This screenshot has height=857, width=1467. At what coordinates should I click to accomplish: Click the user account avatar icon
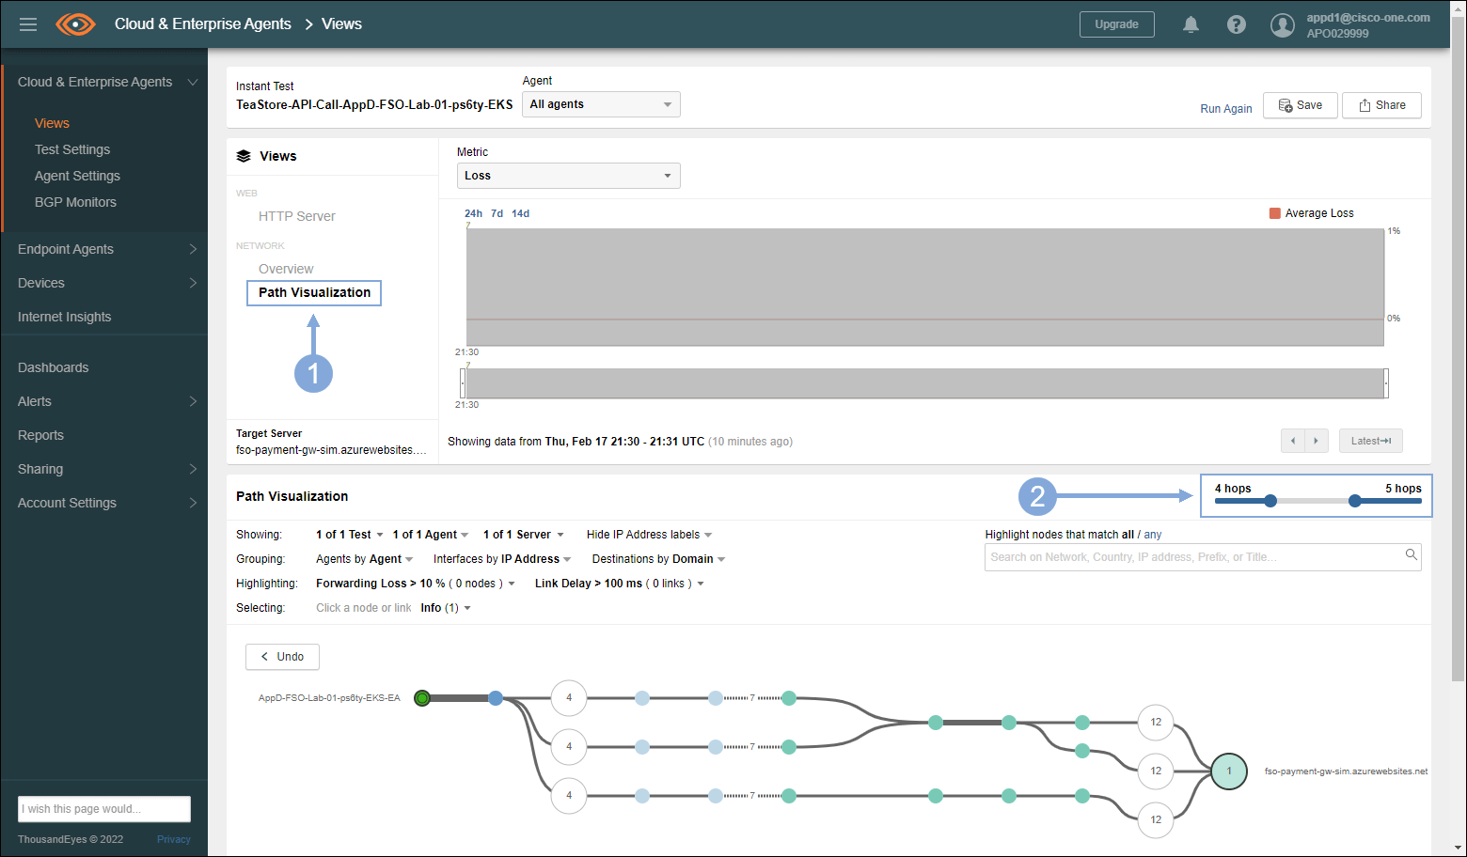pyautogui.click(x=1282, y=25)
